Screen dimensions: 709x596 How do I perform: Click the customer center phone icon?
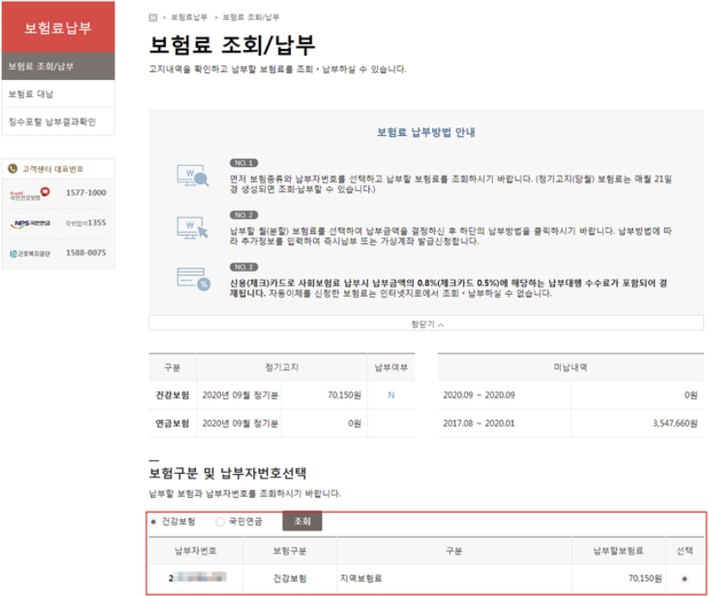(x=13, y=169)
